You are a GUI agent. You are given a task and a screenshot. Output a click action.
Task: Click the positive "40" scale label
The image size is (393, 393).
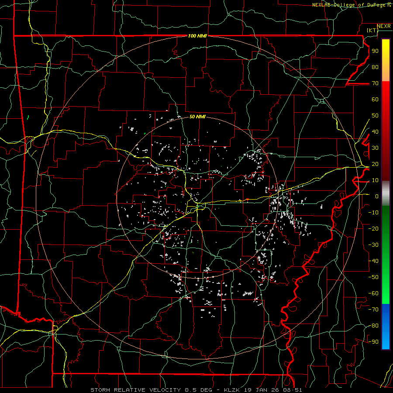point(375,131)
